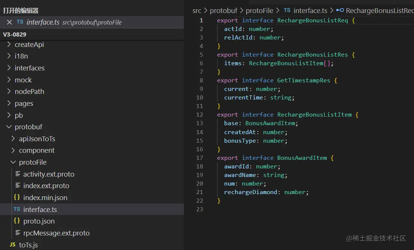Click line number 23 in the gutter
This screenshot has width=414, height=250.
[200, 209]
